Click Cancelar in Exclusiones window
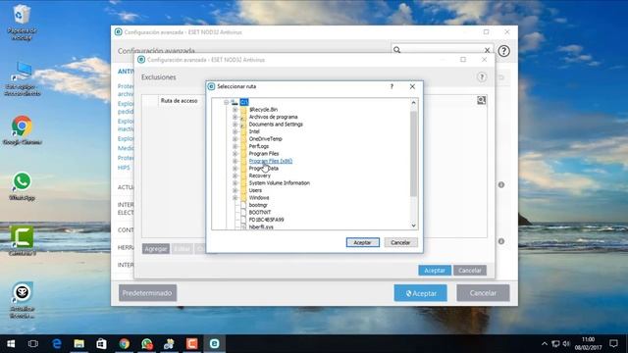Image resolution: width=628 pixels, height=353 pixels. [x=470, y=271]
